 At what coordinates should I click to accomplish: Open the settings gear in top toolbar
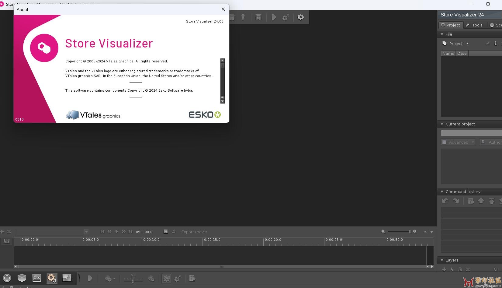(301, 17)
